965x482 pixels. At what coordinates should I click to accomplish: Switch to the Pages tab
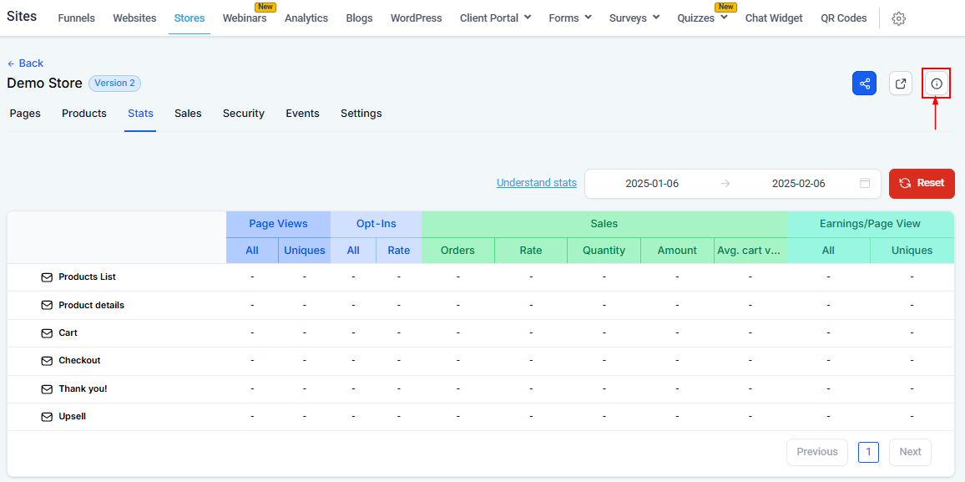pyautogui.click(x=25, y=114)
